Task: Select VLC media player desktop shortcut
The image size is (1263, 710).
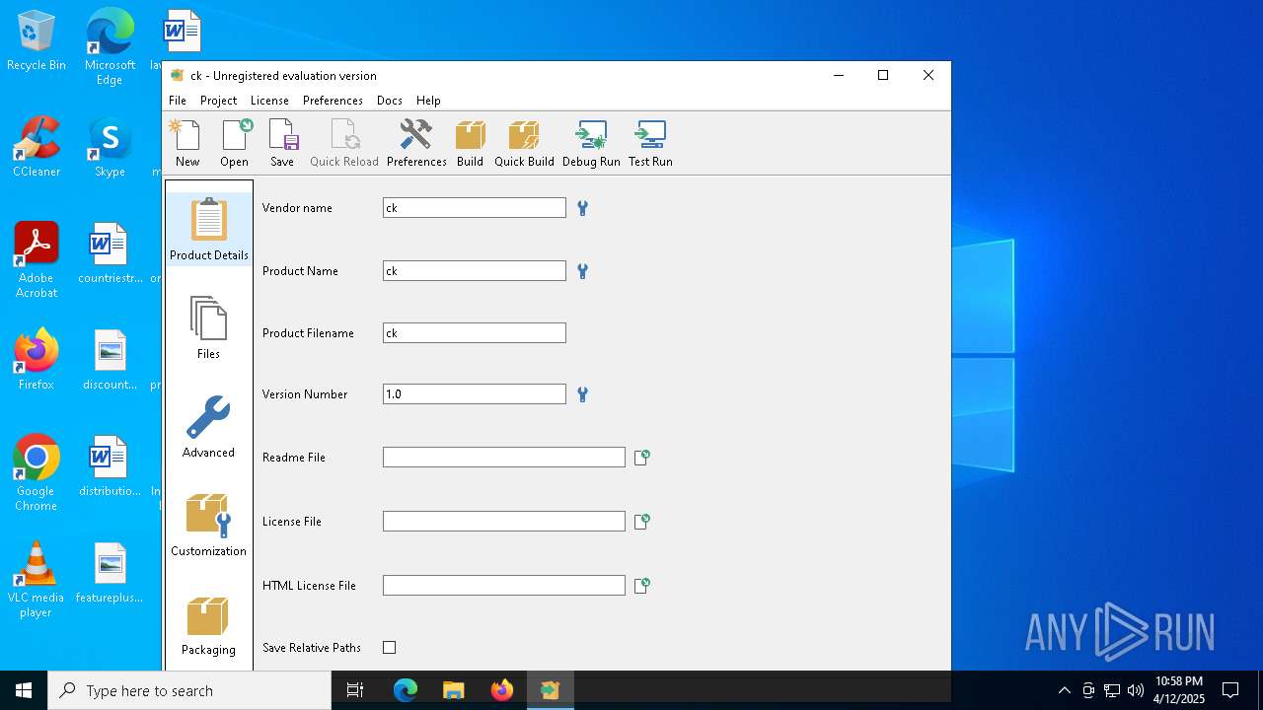Action: tap(37, 580)
